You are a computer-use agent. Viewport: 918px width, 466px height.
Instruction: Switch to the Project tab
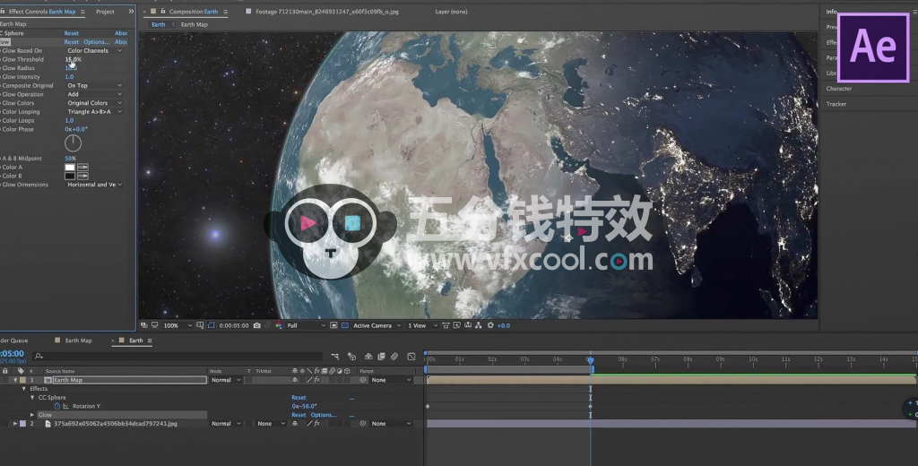[106, 12]
